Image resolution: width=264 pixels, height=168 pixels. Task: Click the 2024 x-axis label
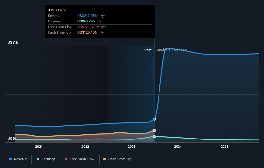(x=178, y=147)
